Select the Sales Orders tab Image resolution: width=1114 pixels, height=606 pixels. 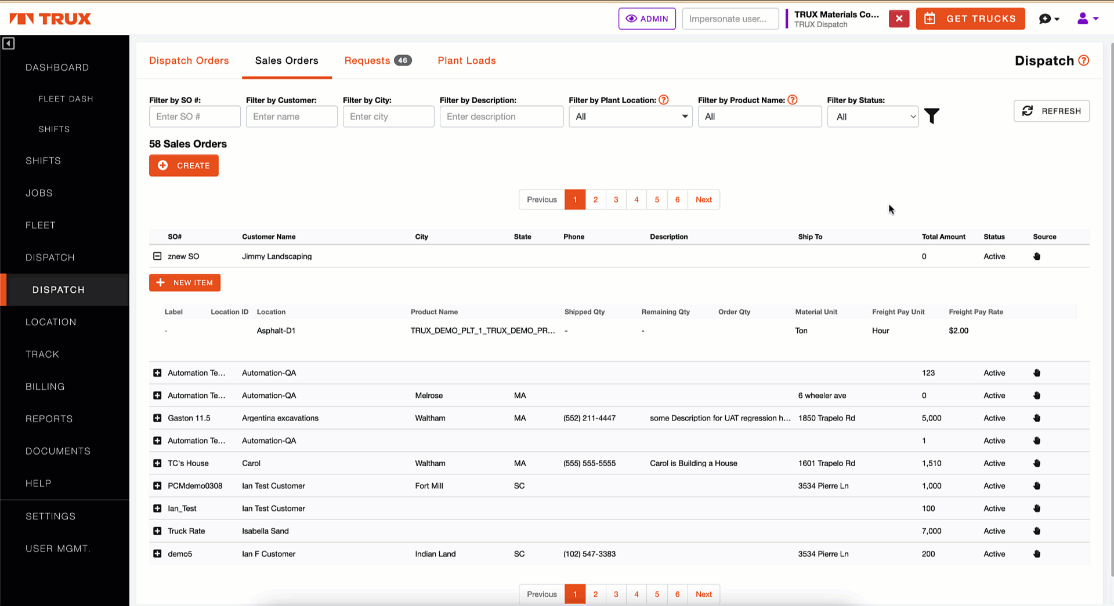click(287, 60)
